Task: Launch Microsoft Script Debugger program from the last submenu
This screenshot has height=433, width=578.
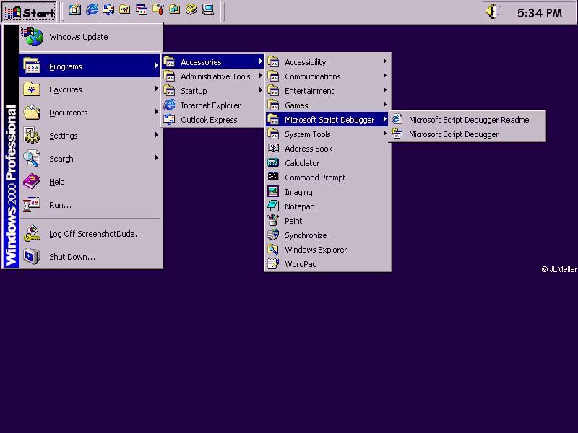Action: click(x=467, y=134)
